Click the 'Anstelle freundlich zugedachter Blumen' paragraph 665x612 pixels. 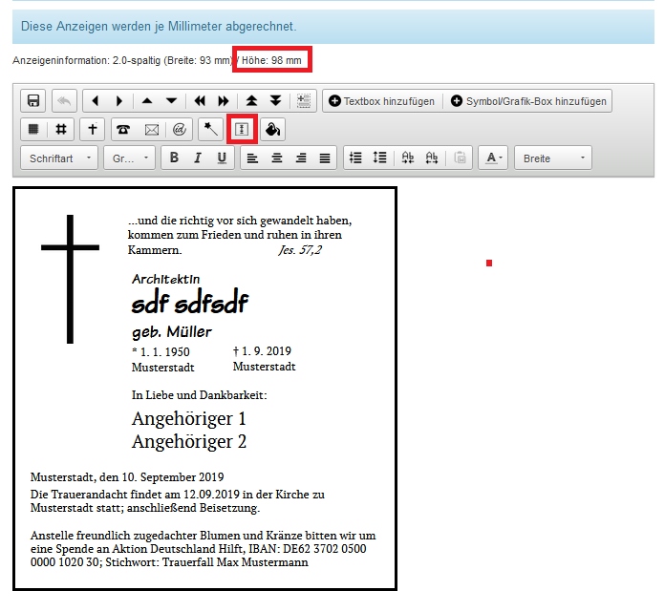203,549
